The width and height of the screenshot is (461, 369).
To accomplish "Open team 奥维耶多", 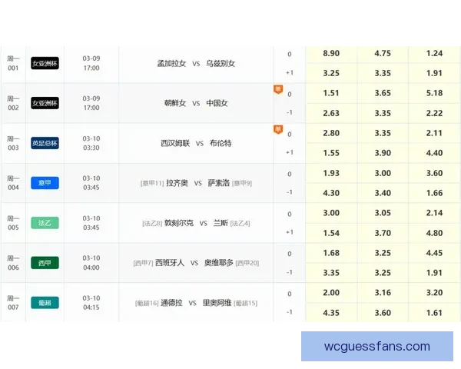I will click(x=219, y=263).
